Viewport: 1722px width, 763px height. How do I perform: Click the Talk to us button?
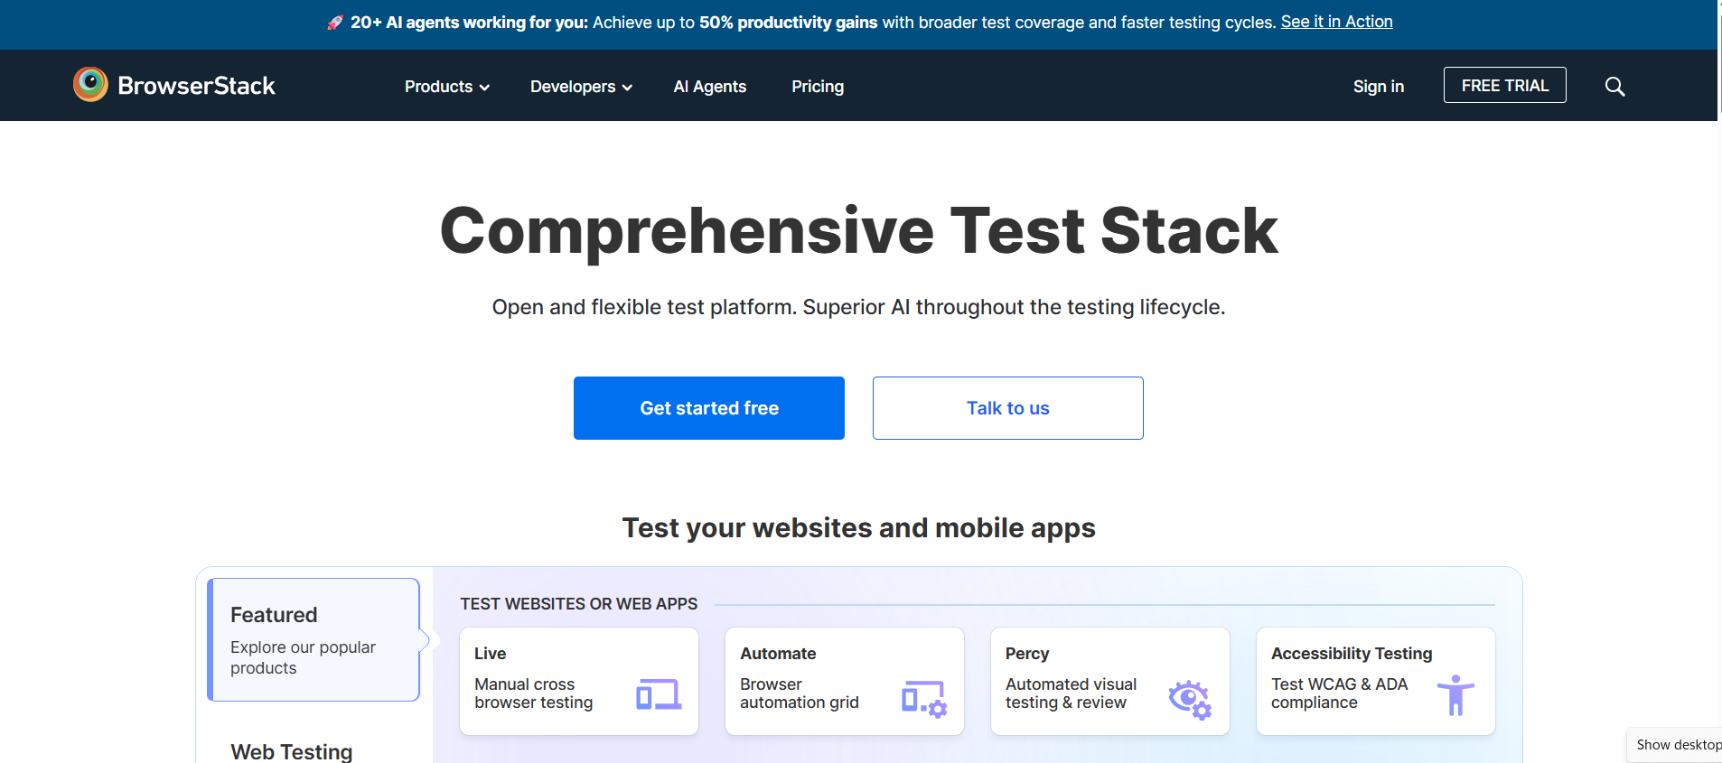(1007, 408)
